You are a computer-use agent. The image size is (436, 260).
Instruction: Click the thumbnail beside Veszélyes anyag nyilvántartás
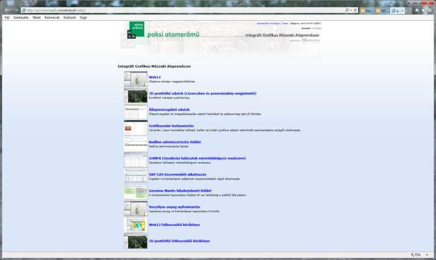click(135, 209)
